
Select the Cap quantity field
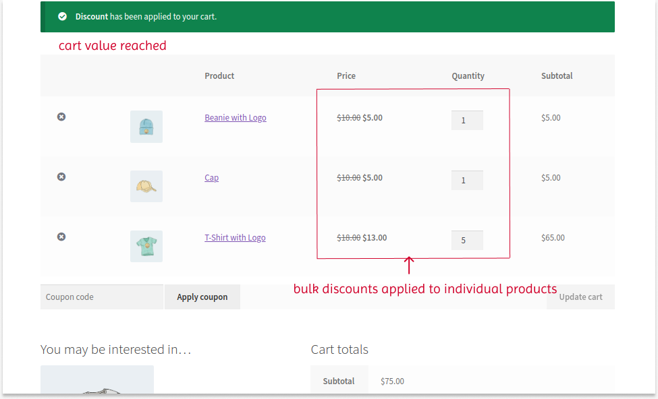point(467,180)
